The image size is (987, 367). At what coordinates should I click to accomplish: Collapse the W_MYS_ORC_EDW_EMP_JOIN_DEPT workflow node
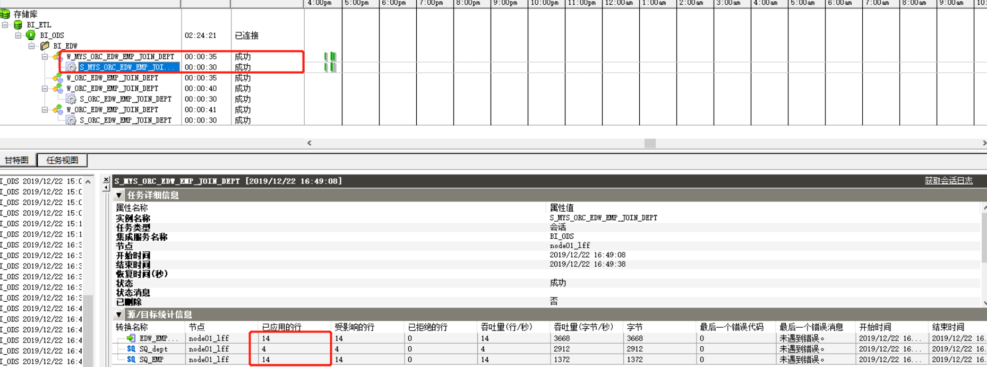tap(45, 57)
